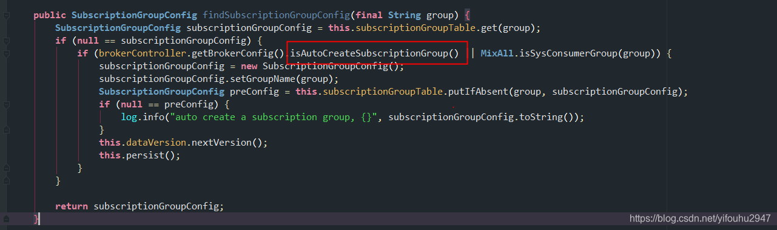This screenshot has height=230, width=777.
Task: Place cursor after last closing brace
Action: tap(40, 219)
